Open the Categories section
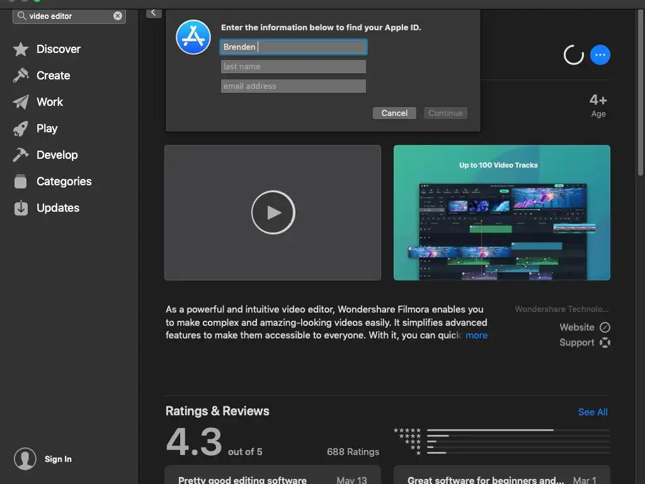Viewport: 645px width, 484px height. click(64, 181)
